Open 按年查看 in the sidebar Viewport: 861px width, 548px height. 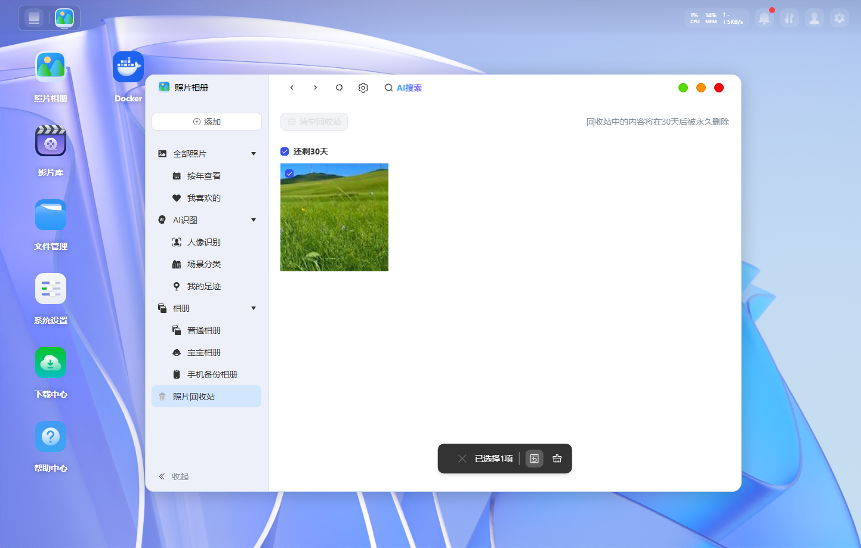204,176
